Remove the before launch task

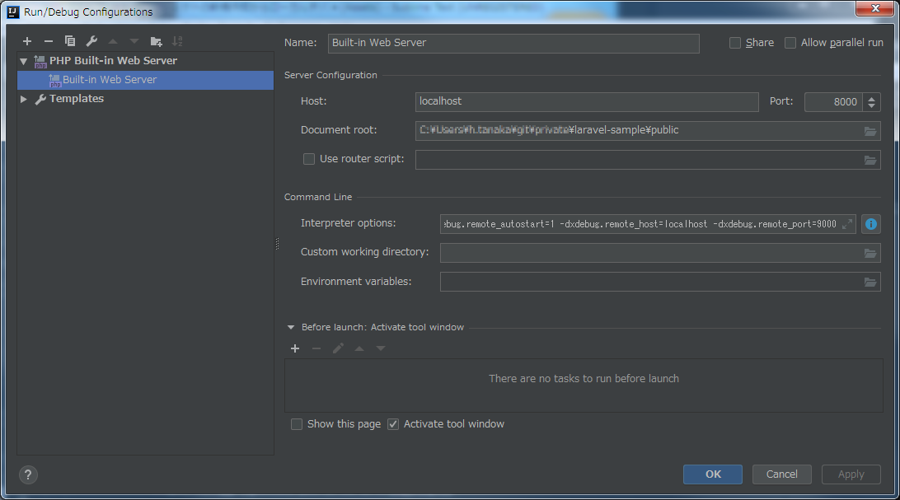[316, 348]
